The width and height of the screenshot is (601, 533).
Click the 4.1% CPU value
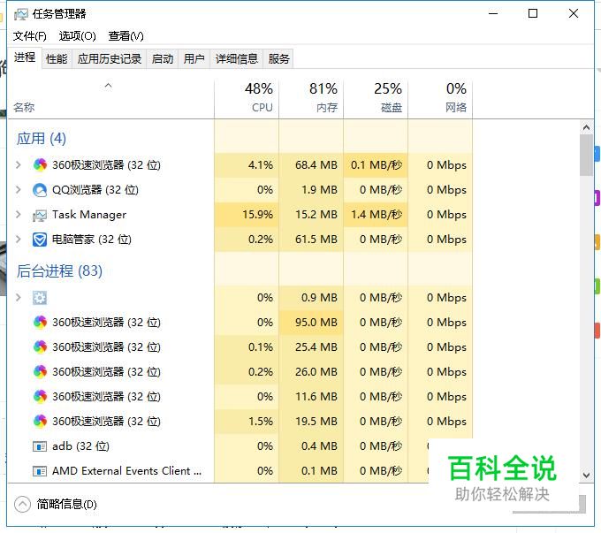click(261, 165)
